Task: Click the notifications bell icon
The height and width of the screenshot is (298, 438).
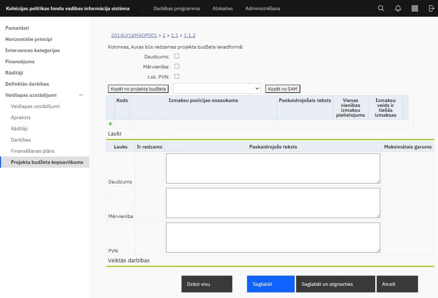Action: coord(398,8)
